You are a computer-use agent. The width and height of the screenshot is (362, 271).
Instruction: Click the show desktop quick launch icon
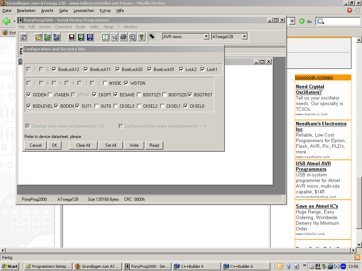[x=288, y=266]
